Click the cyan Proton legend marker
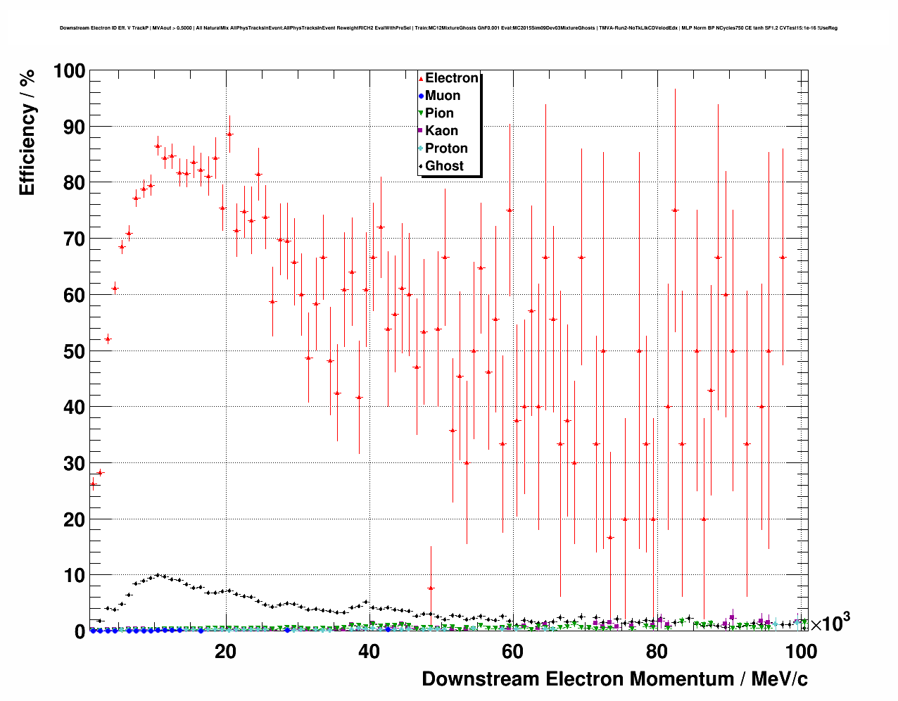898x701 pixels. point(421,149)
